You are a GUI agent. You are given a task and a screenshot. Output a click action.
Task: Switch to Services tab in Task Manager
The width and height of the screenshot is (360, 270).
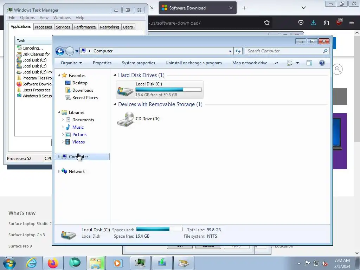pos(63,27)
